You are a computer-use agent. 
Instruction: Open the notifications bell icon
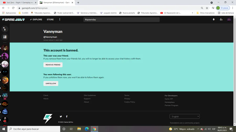213,20
